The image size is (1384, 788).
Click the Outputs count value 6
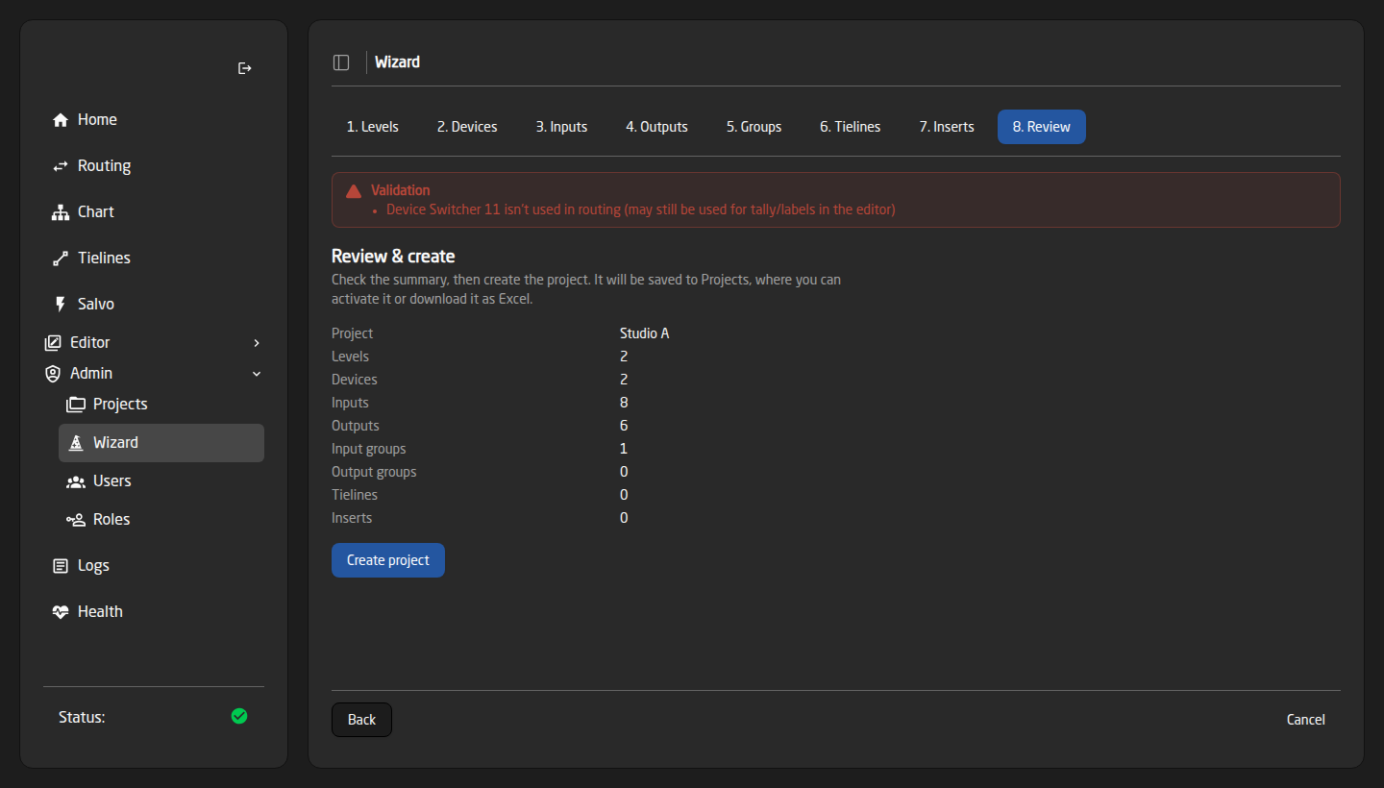624,426
